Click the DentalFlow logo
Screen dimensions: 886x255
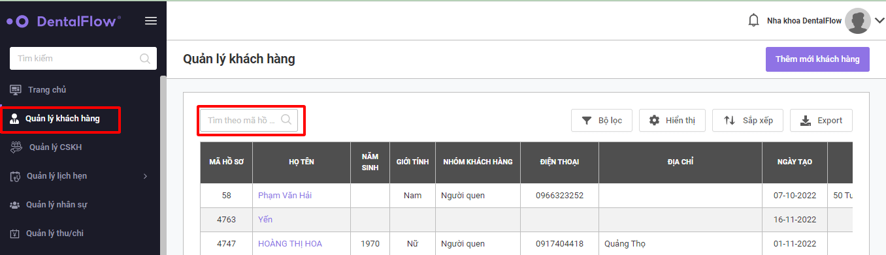point(63,21)
